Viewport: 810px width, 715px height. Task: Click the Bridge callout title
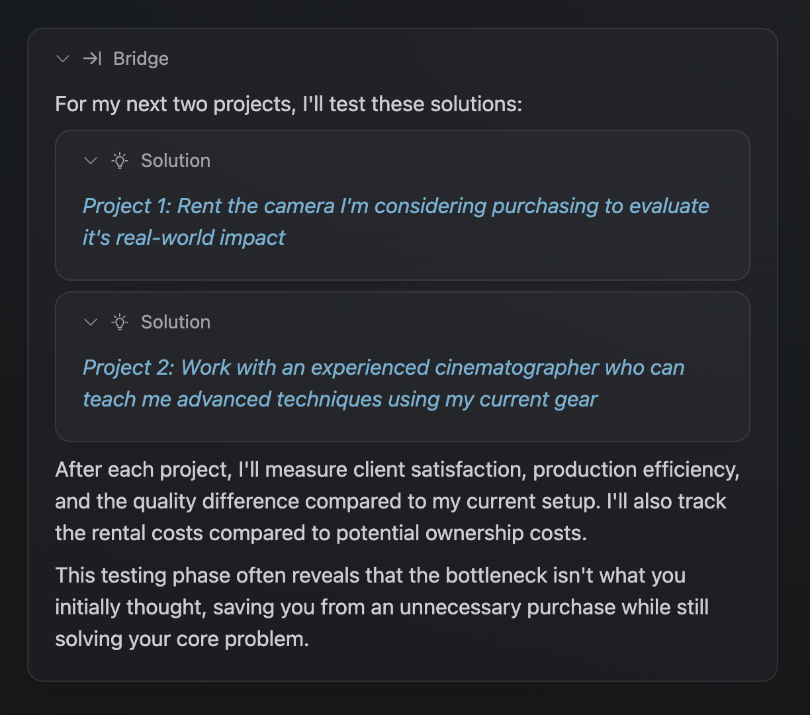pos(141,59)
